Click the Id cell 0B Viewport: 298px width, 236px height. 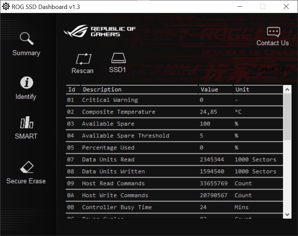click(x=70, y=208)
